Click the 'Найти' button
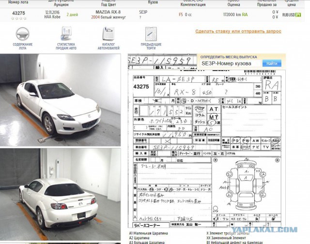310x244 pixels. pyautogui.click(x=272, y=63)
